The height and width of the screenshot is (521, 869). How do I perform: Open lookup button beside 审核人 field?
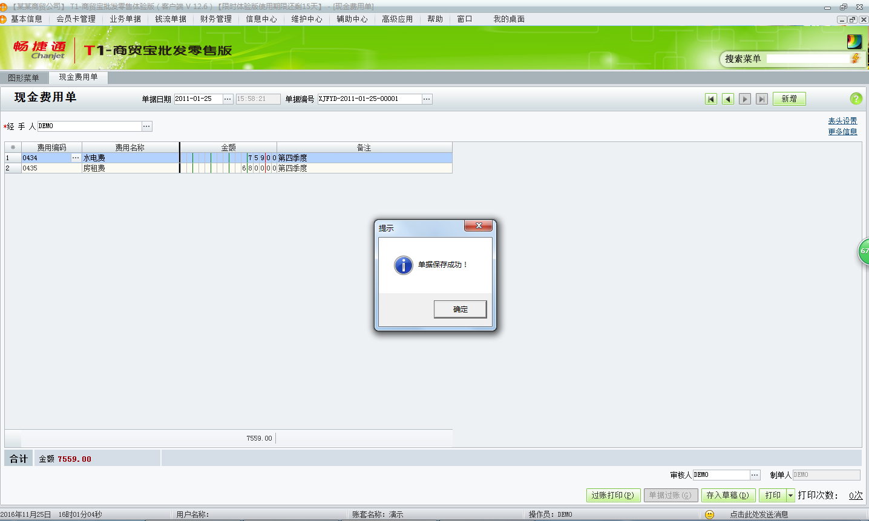pos(755,475)
